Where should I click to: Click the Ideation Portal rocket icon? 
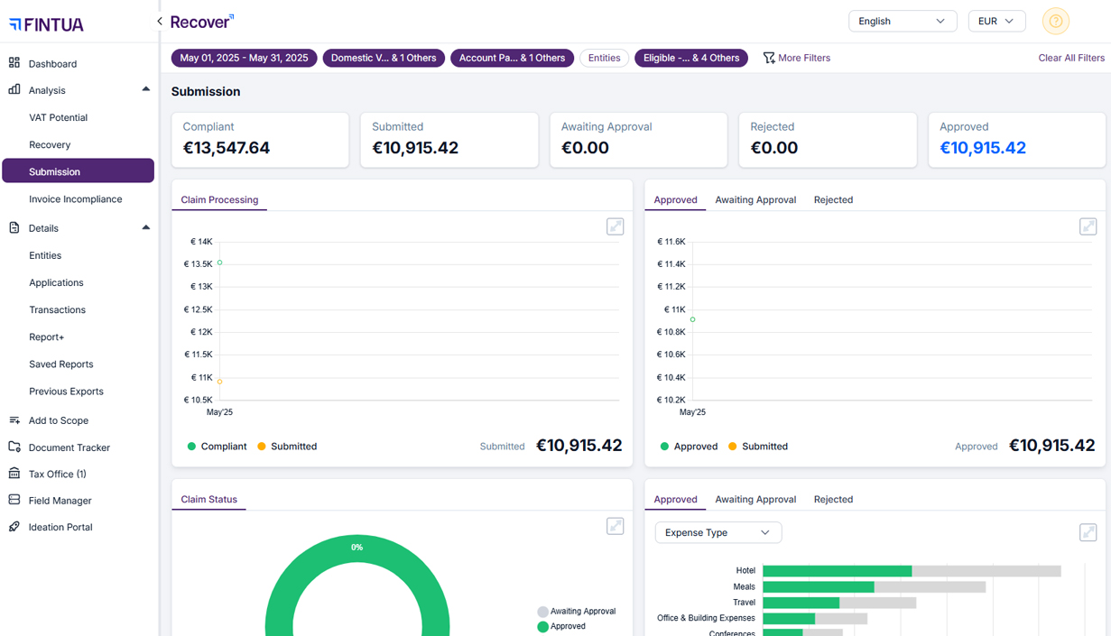(14, 527)
